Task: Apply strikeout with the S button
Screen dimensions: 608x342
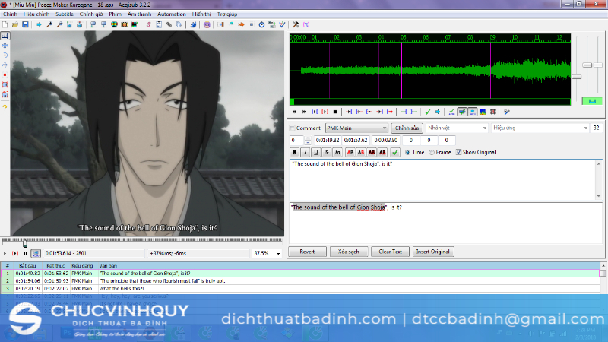Action: coord(327,153)
